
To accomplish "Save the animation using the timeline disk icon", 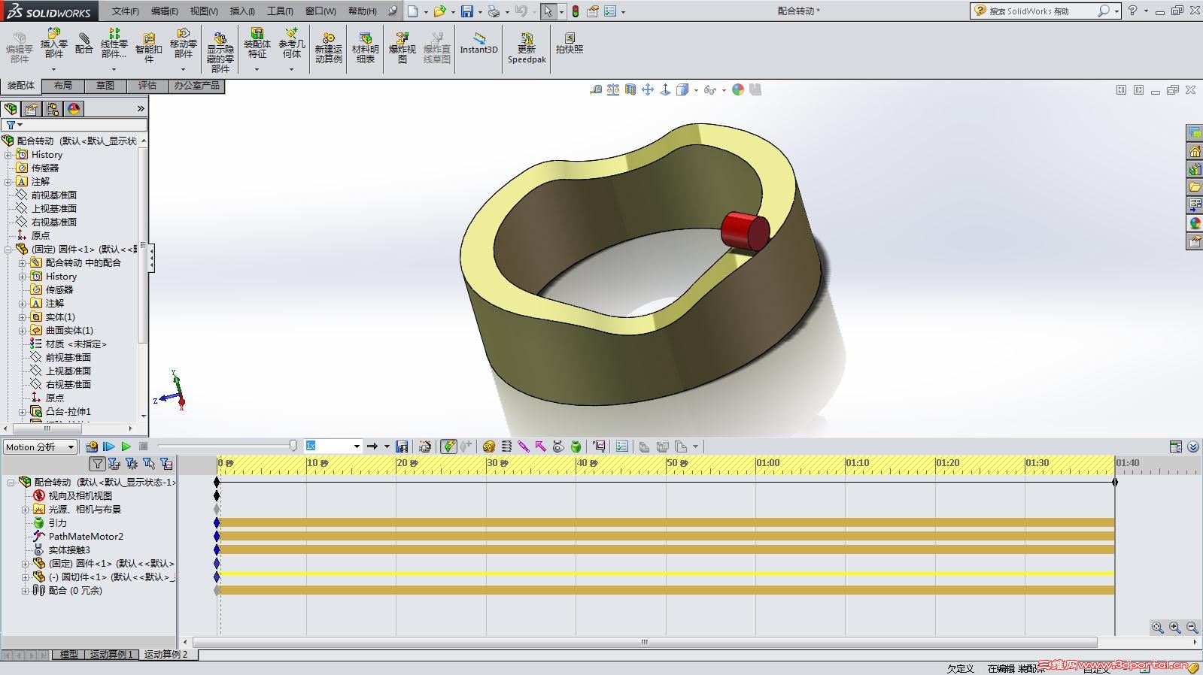I will [x=402, y=446].
